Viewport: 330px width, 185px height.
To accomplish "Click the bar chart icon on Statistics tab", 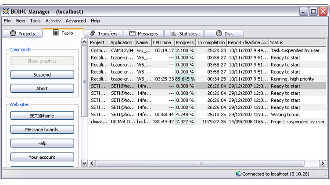I will (173, 34).
